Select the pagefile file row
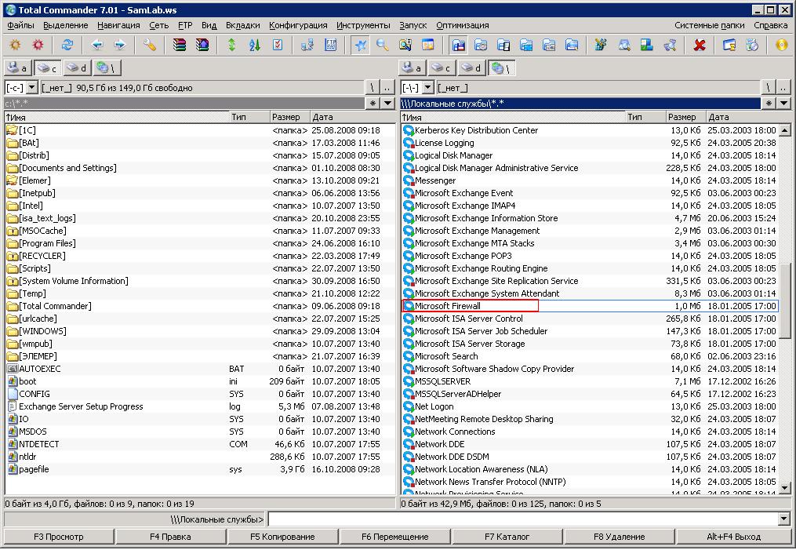 (199, 469)
